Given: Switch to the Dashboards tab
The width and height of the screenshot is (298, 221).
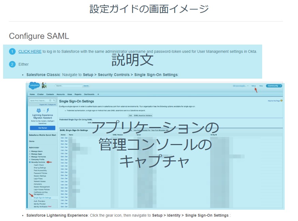Looking at the screenshot, I should point(89,94).
